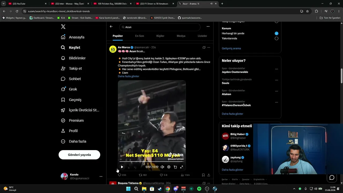Open the Gelişmiş arama link
Viewport: 343px width, 193px height.
coord(231,49)
